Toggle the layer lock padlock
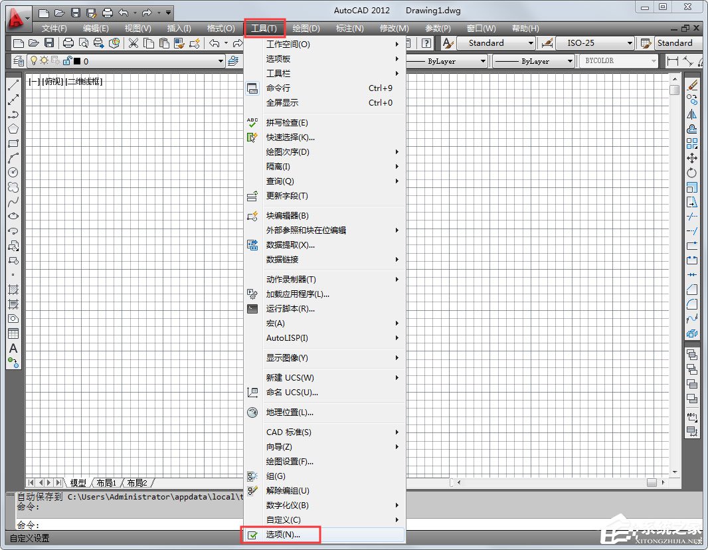The image size is (708, 550). coord(68,60)
